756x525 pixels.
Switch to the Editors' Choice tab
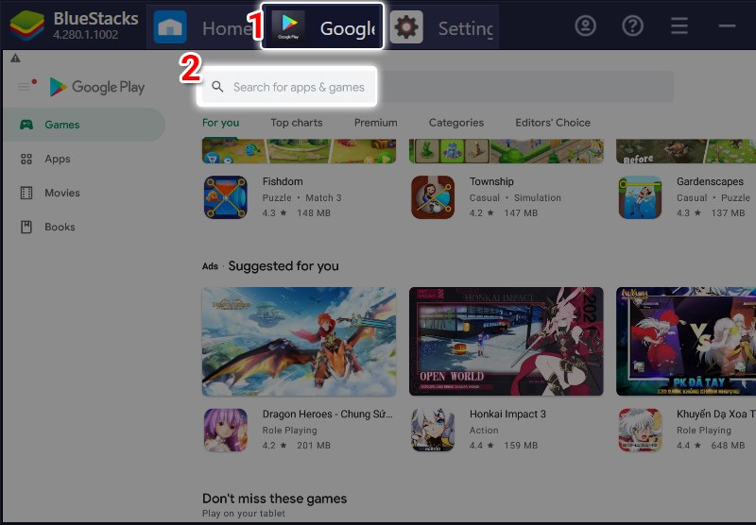(553, 123)
